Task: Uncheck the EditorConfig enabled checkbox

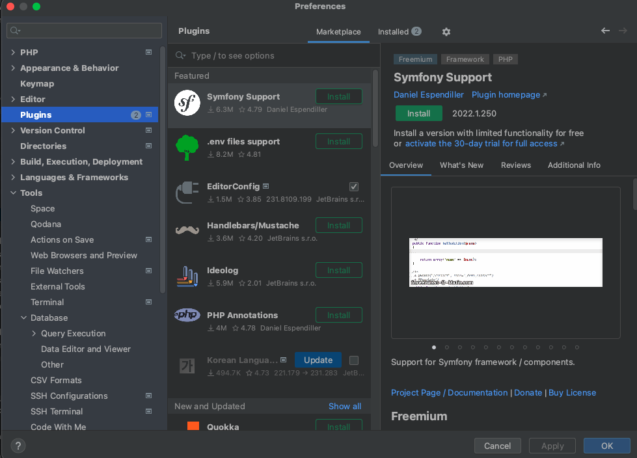Action: tap(354, 186)
